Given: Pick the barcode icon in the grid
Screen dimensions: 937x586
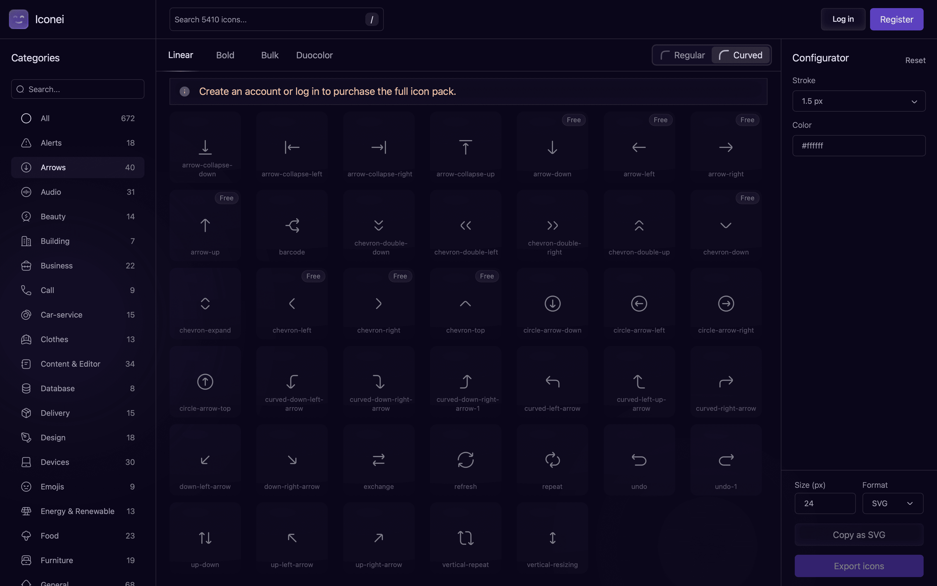Looking at the screenshot, I should [292, 225].
